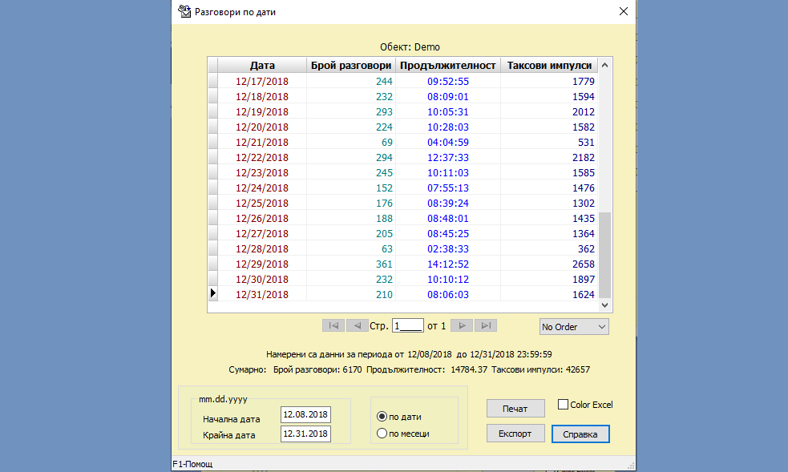Image resolution: width=788 pixels, height=472 pixels.
Task: Click the Начална дата input field
Action: [x=305, y=415]
